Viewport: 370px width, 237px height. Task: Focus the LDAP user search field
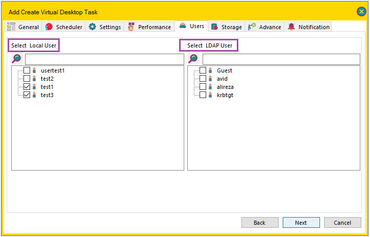(281, 59)
